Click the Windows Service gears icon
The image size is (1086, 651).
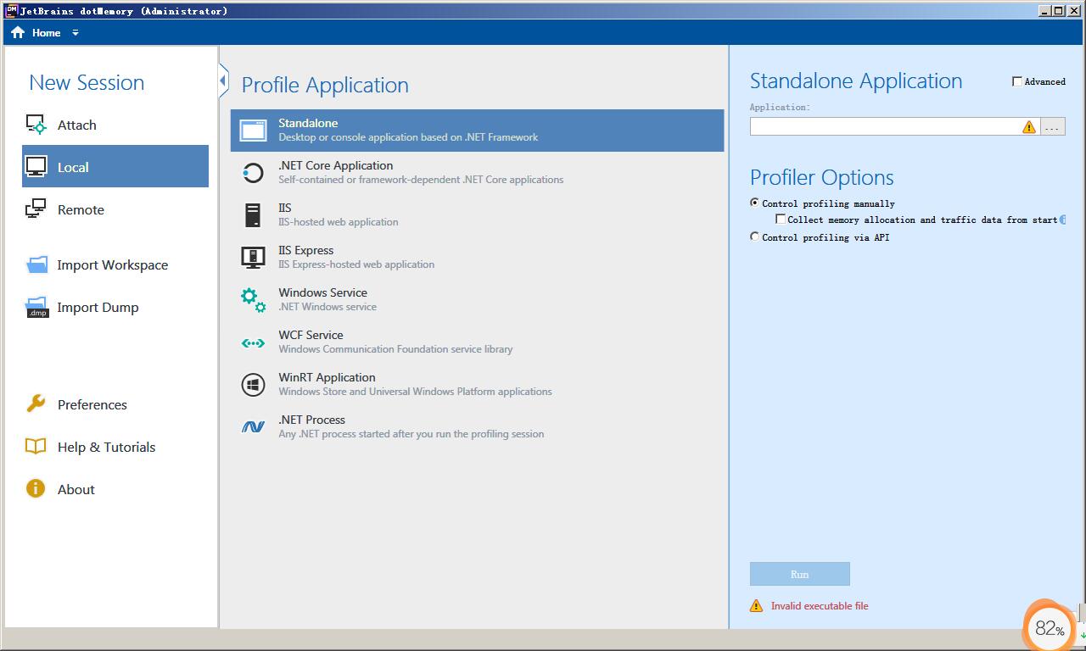[253, 299]
